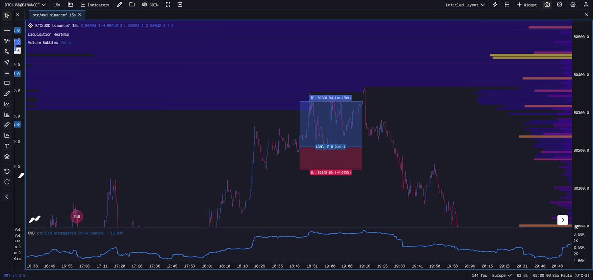Switch to btc/usd binancef 15s tab
The height and width of the screenshot is (280, 593).
click(x=54, y=15)
